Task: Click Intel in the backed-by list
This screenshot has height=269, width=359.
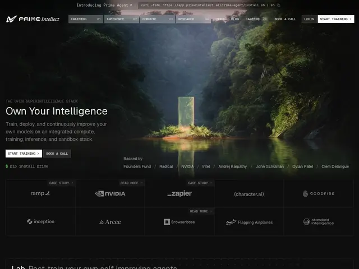Action: 206,166
